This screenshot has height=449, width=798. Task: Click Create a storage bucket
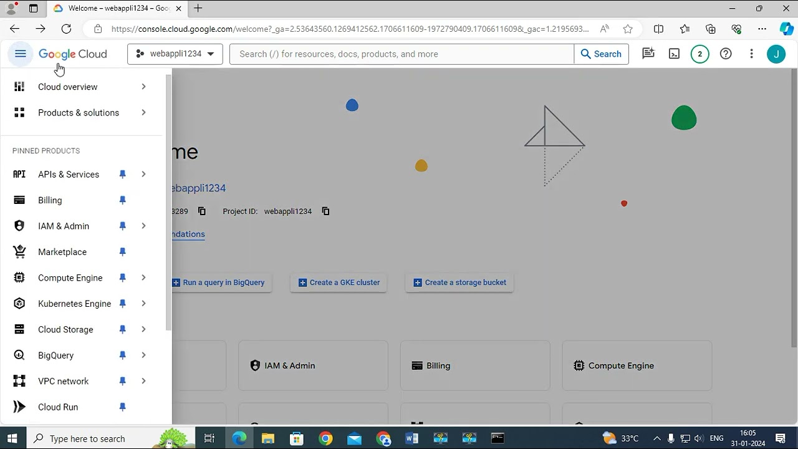pos(459,282)
